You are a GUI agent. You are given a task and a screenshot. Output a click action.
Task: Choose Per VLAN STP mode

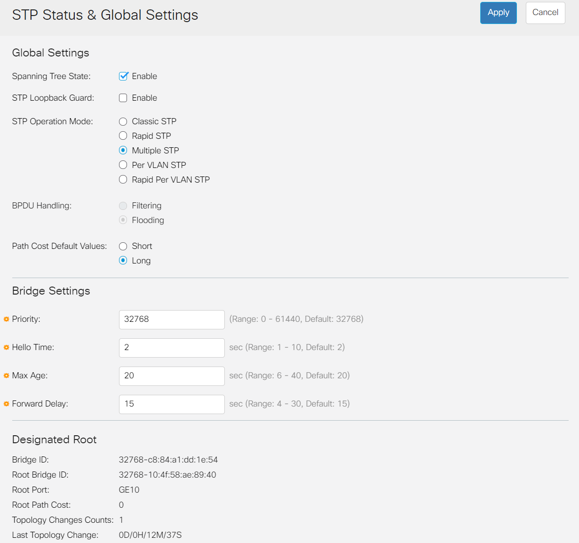pos(123,165)
